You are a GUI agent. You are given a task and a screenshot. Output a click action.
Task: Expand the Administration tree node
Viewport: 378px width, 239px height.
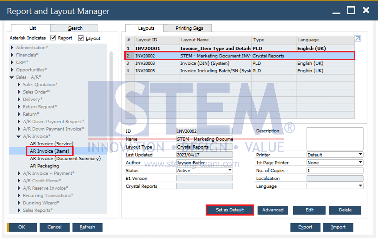click(12, 47)
